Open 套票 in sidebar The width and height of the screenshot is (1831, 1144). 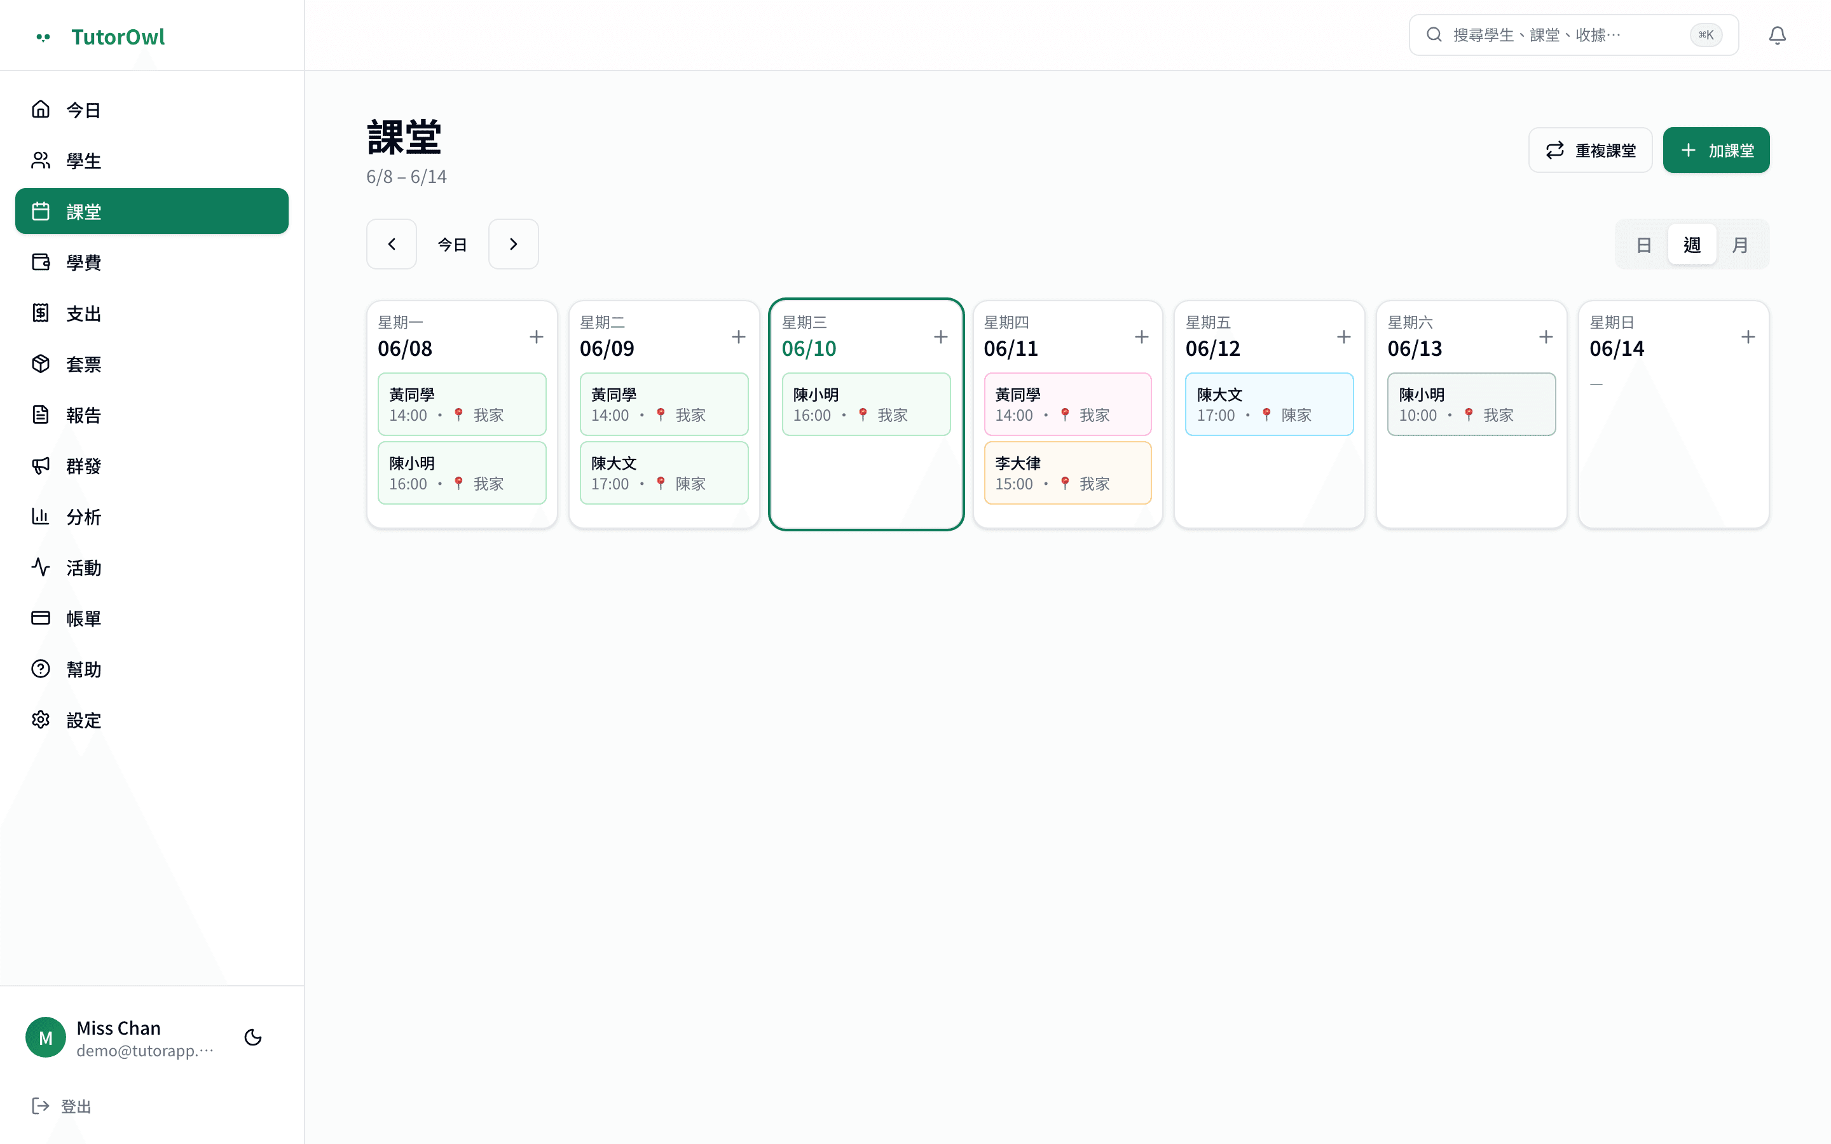152,364
